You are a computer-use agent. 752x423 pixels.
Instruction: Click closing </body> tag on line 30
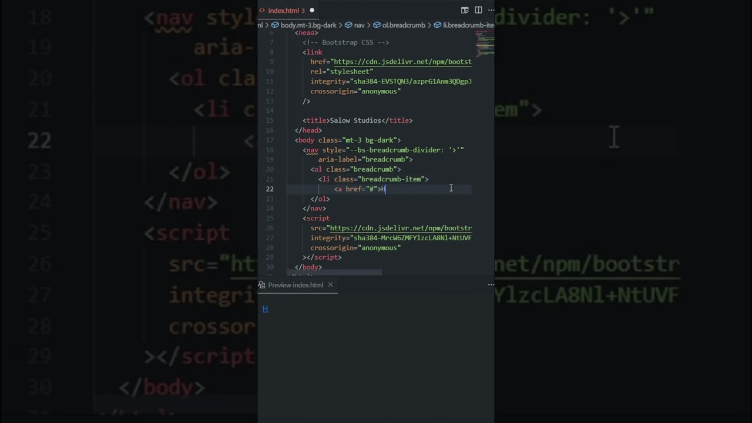pyautogui.click(x=308, y=267)
